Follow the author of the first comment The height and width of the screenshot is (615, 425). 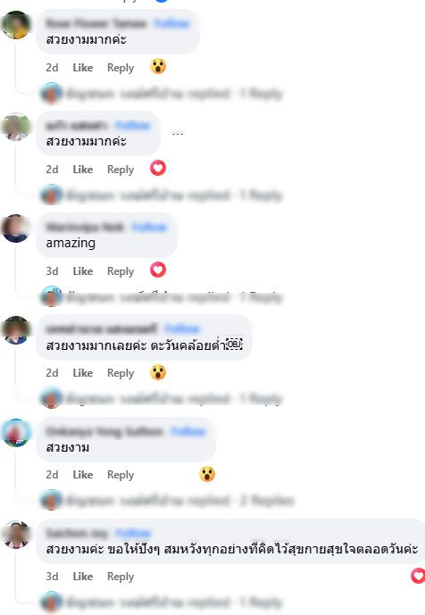(171, 23)
